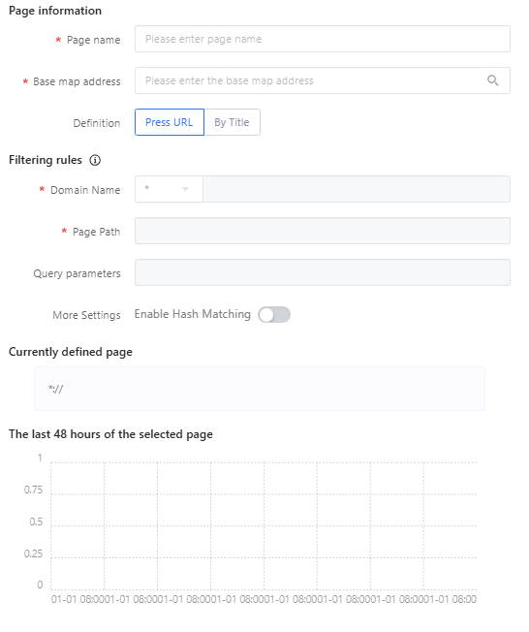The width and height of the screenshot is (529, 632).
Task: Click the Query parameters input field
Action: coord(323,272)
